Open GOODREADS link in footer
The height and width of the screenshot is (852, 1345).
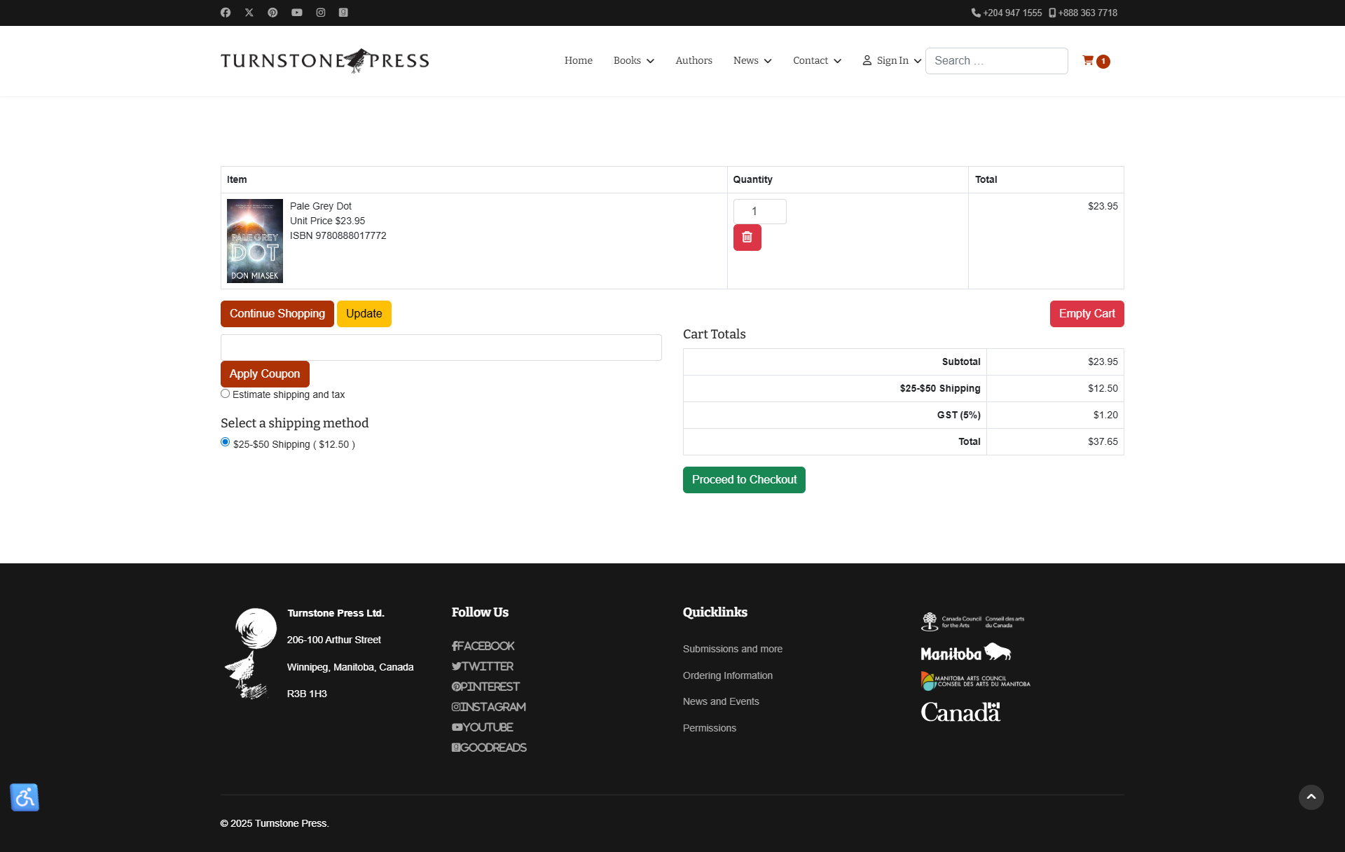(489, 748)
